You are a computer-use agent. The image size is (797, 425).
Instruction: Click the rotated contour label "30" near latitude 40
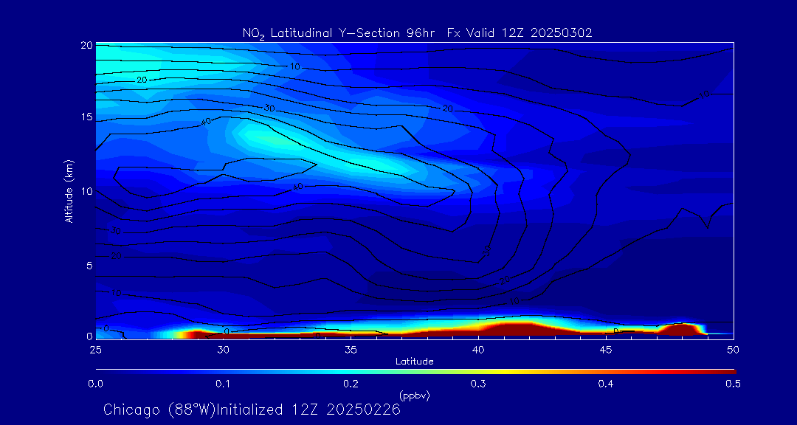click(x=486, y=251)
